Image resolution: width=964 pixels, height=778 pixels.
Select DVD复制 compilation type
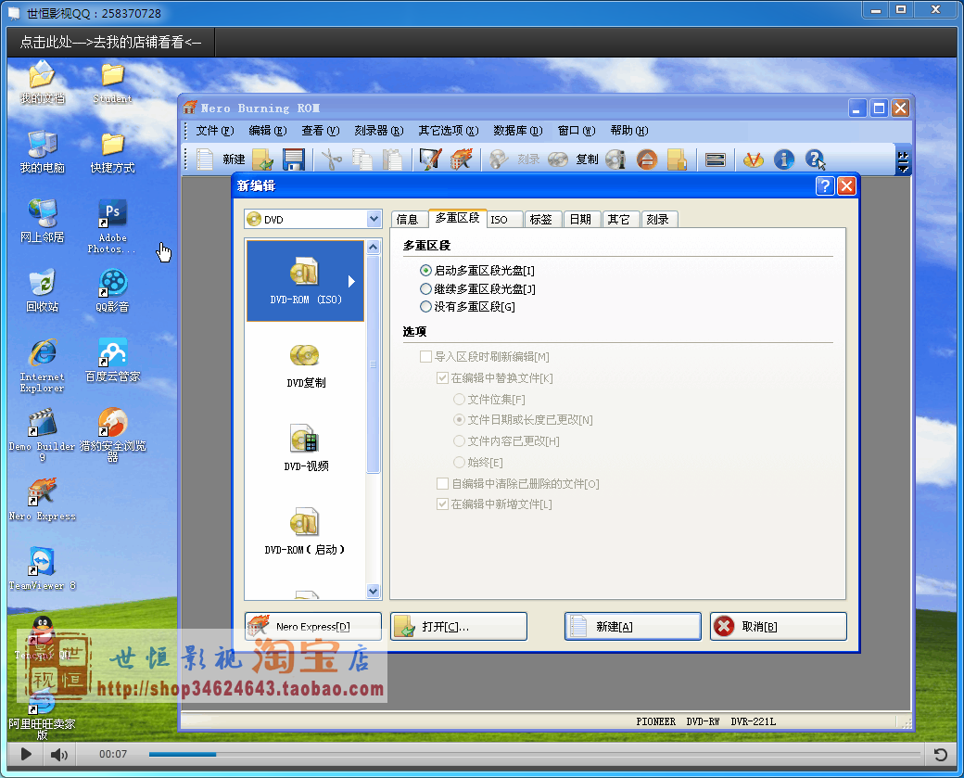(x=306, y=365)
